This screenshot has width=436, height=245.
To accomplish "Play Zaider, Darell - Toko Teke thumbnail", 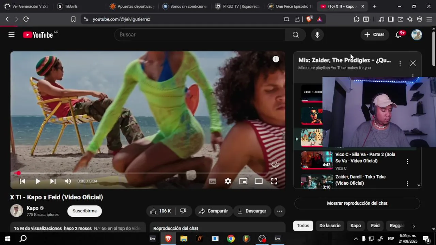I will click(x=317, y=182).
